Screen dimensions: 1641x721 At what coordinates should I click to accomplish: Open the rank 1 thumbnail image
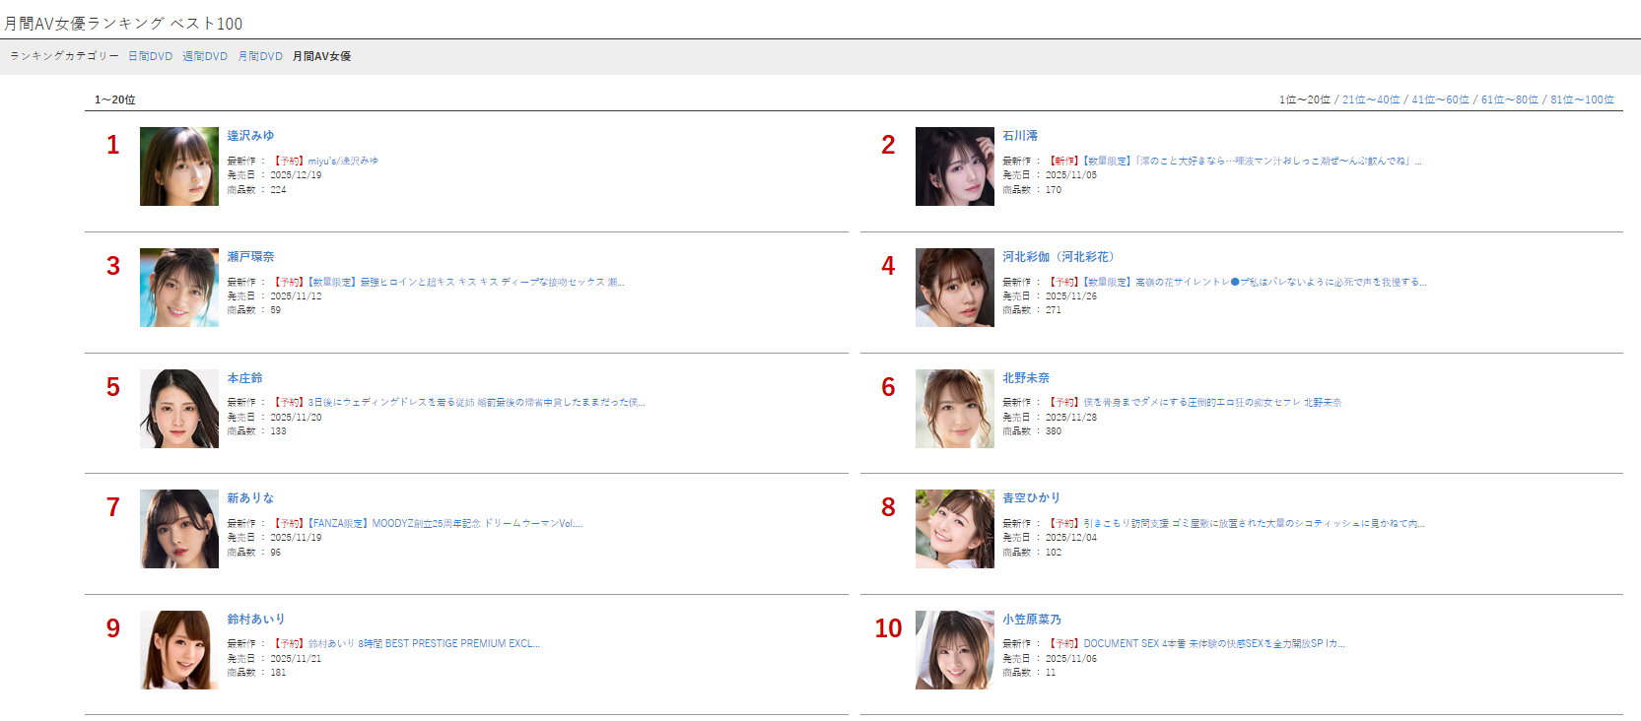[179, 166]
